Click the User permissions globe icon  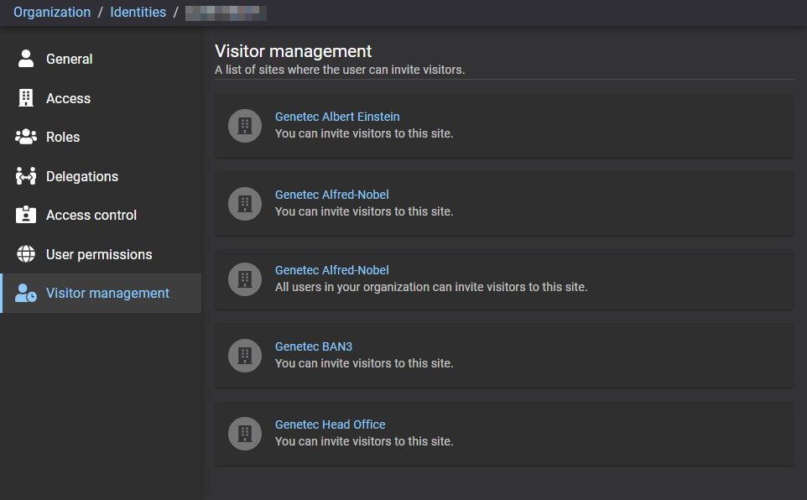pyautogui.click(x=26, y=254)
